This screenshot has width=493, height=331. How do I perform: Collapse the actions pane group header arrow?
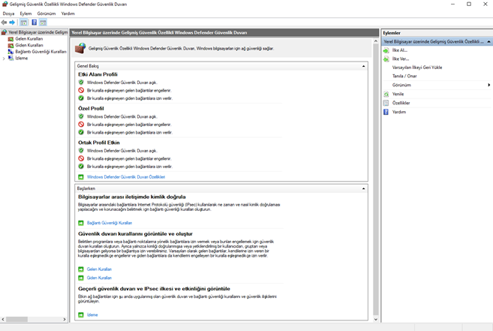coord(488,41)
